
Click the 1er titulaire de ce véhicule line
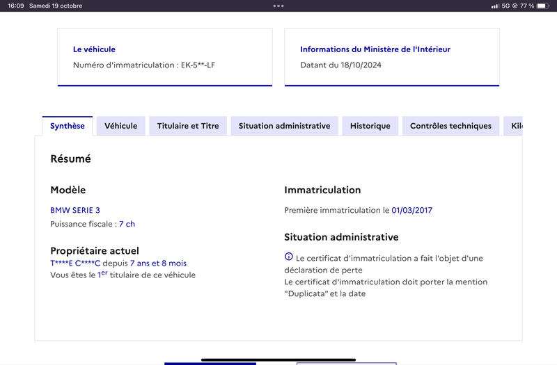(123, 275)
